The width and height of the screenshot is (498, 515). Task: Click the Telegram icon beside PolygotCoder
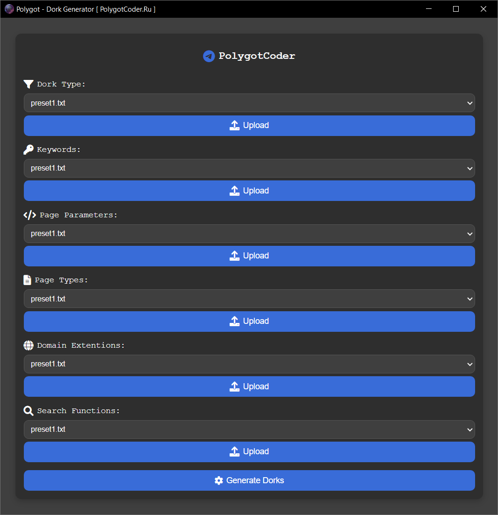pyautogui.click(x=209, y=56)
